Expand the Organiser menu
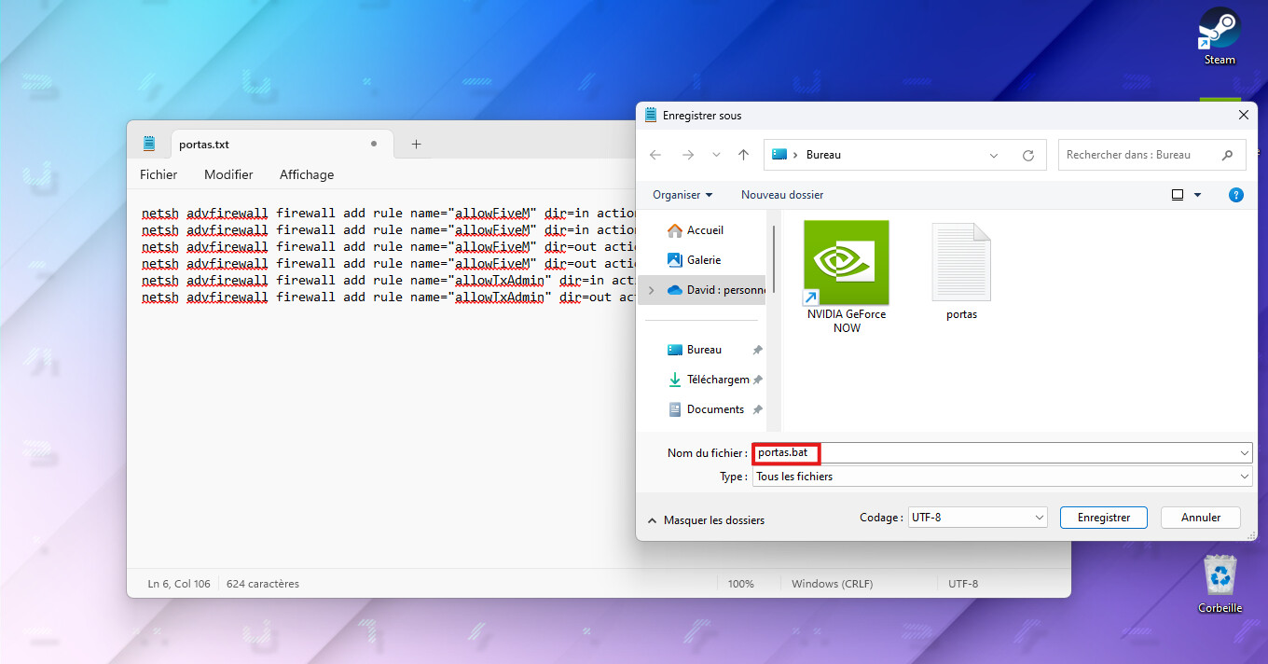This screenshot has height=664, width=1268. pos(682,195)
